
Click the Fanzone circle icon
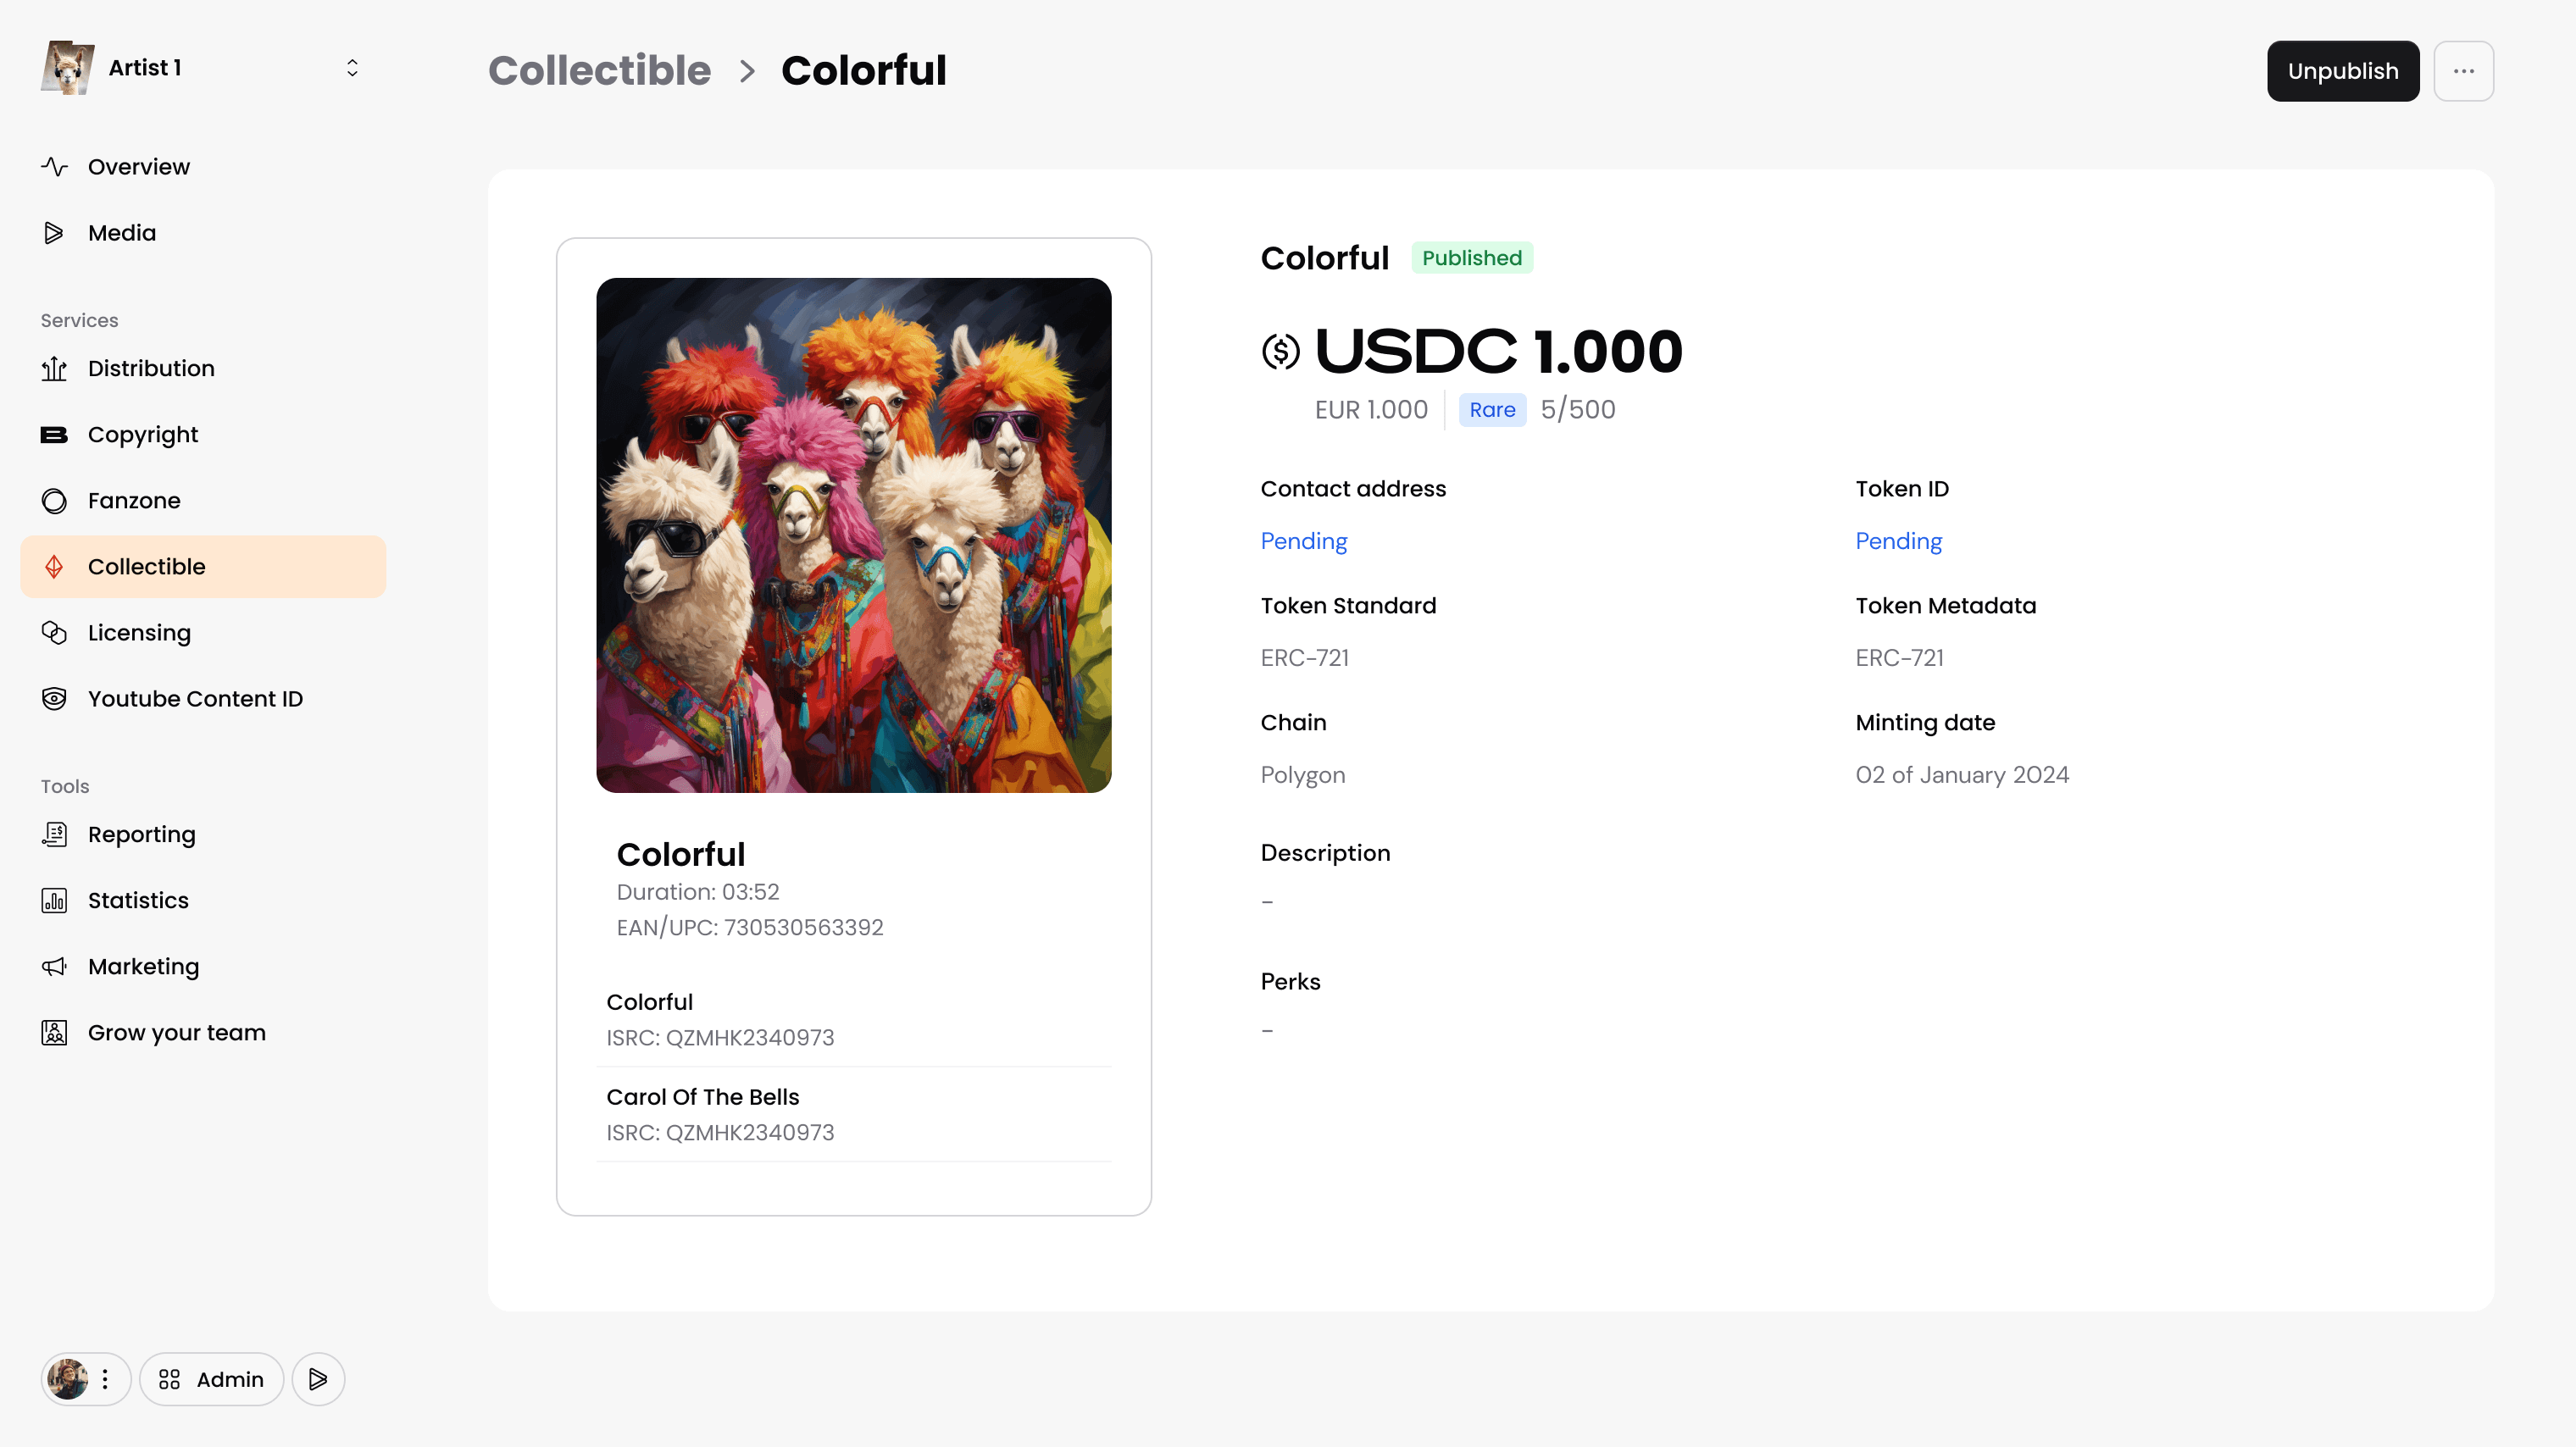pyautogui.click(x=54, y=501)
